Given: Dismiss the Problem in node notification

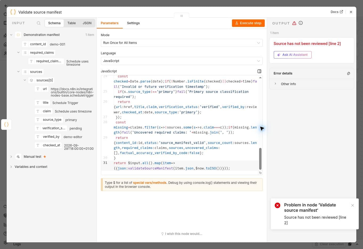Looking at the screenshot, I should 353,205.
